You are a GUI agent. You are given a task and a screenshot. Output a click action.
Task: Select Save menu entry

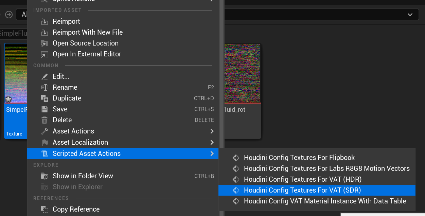(123, 109)
